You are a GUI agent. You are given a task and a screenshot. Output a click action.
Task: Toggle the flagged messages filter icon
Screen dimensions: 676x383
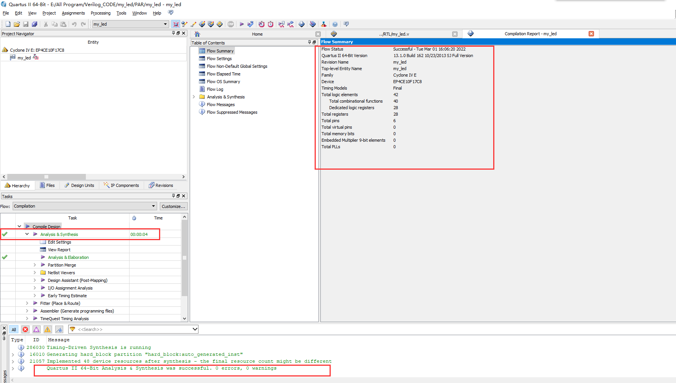point(59,329)
